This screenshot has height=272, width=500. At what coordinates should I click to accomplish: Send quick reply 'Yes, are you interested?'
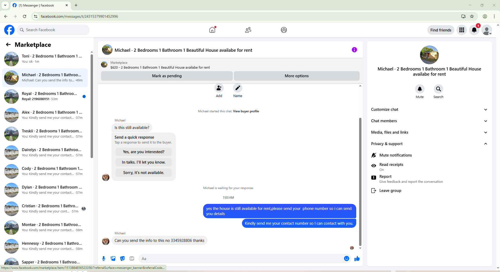coord(144,152)
